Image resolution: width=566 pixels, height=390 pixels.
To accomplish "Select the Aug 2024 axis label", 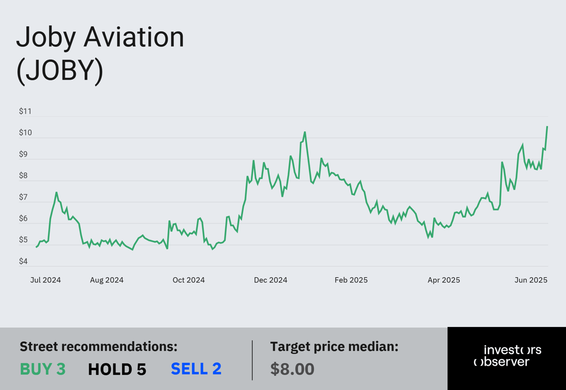I will 107,280.
